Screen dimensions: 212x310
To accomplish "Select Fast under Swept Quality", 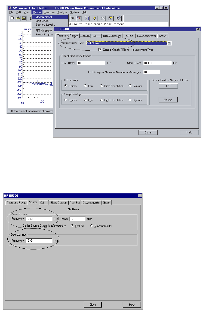I will (85, 100).
